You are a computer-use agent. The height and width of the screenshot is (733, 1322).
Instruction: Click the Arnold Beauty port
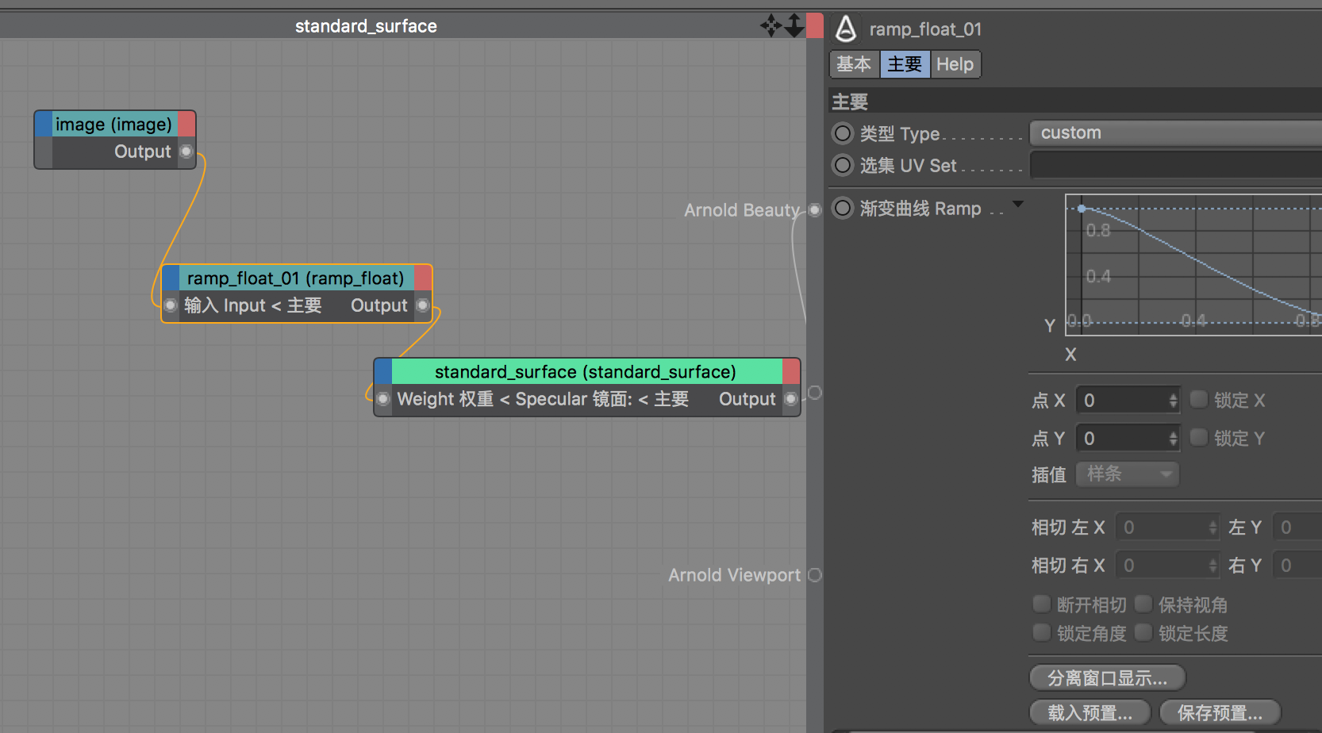click(814, 210)
